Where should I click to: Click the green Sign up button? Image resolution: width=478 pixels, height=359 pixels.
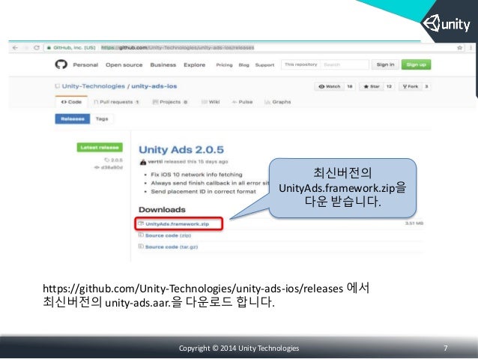click(x=416, y=64)
